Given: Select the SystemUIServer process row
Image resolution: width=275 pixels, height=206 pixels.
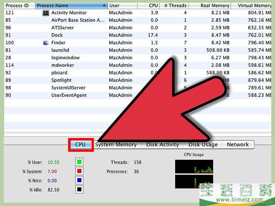Looking at the screenshot, I should [137, 88].
